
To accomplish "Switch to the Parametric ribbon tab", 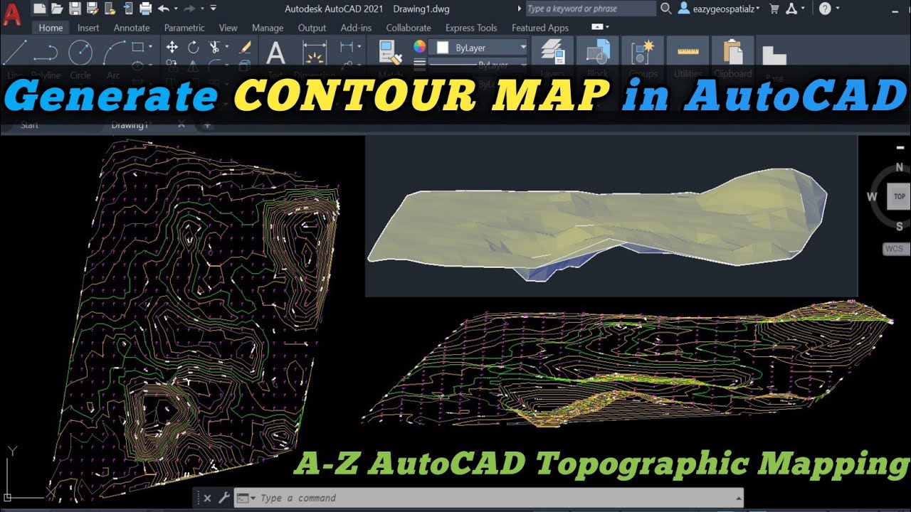I will (x=184, y=28).
